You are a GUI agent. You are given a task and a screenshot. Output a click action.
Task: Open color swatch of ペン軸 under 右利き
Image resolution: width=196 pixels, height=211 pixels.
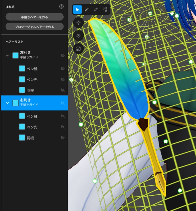22,116
